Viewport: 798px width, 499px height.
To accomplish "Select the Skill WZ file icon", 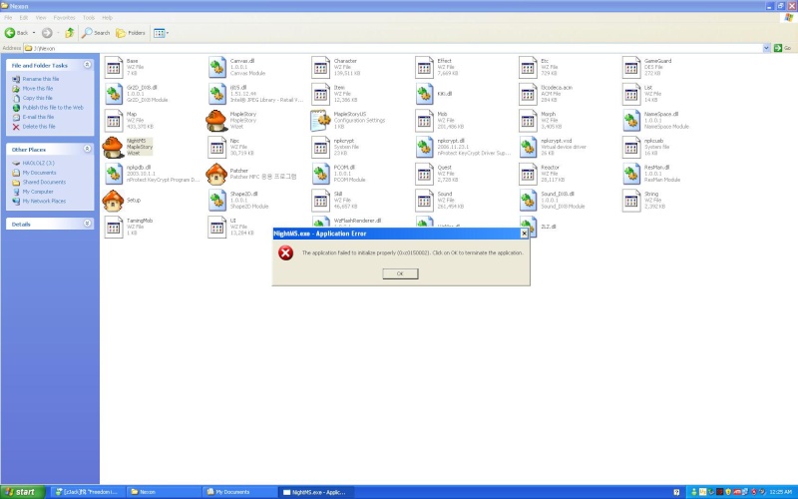I will tap(320, 201).
